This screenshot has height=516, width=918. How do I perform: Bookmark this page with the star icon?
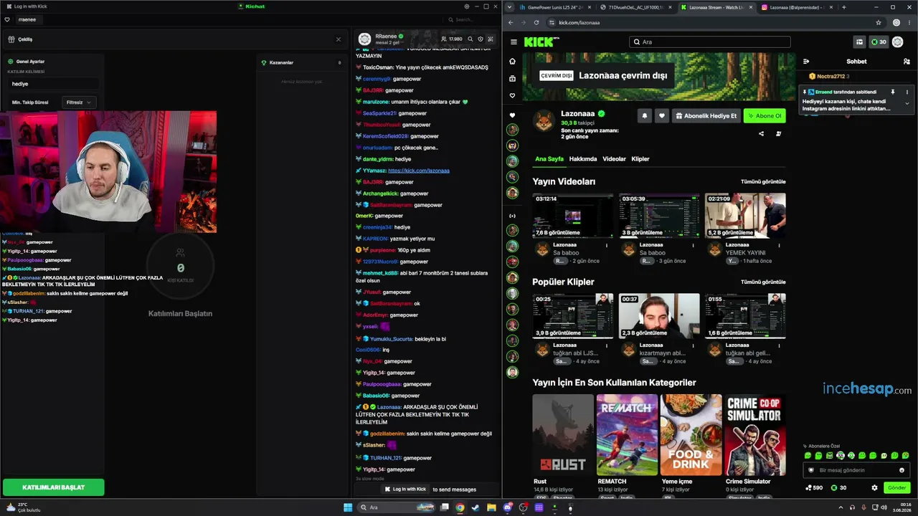click(x=879, y=22)
